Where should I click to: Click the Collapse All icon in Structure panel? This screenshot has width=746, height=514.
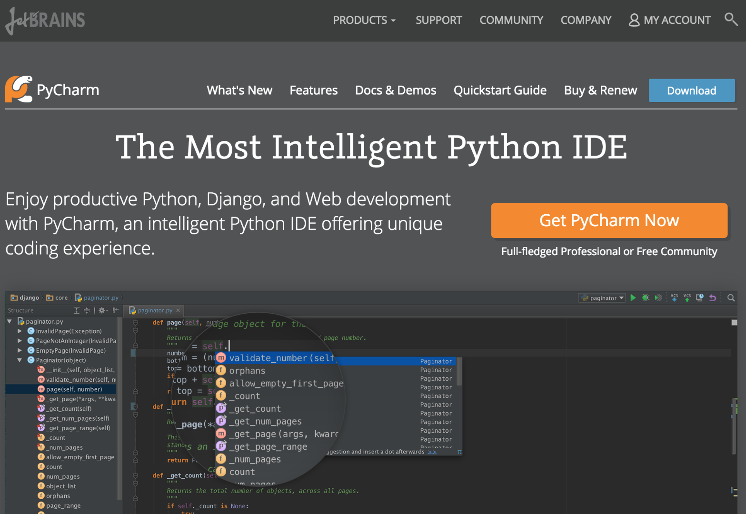pyautogui.click(x=87, y=310)
